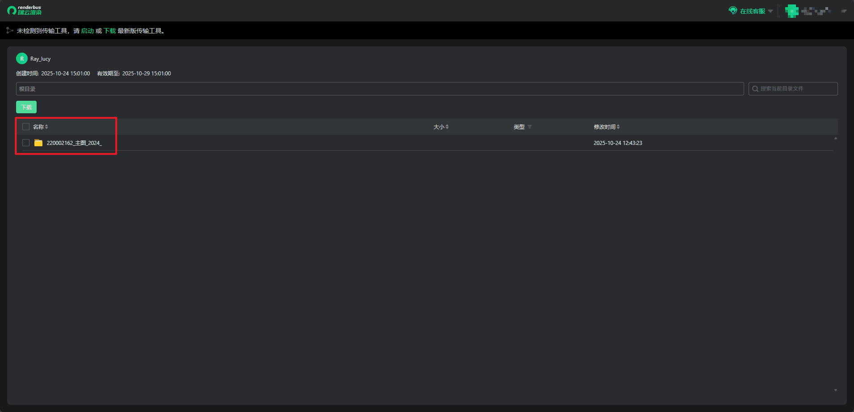Image resolution: width=854 pixels, height=412 pixels.
Task: Open the user account dropdown arrow
Action: tap(844, 11)
